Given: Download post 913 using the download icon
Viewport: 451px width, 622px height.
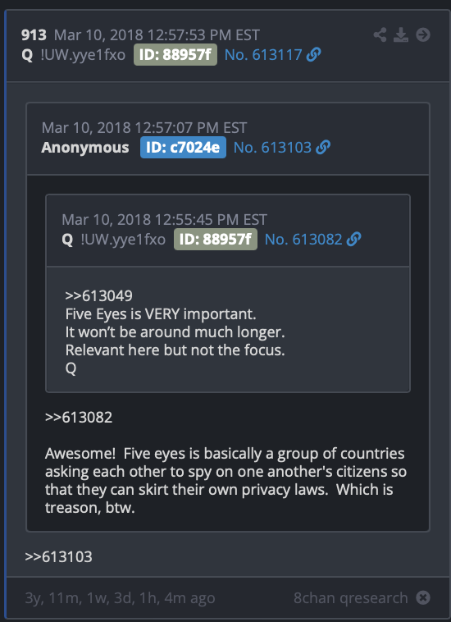Looking at the screenshot, I should coord(401,35).
